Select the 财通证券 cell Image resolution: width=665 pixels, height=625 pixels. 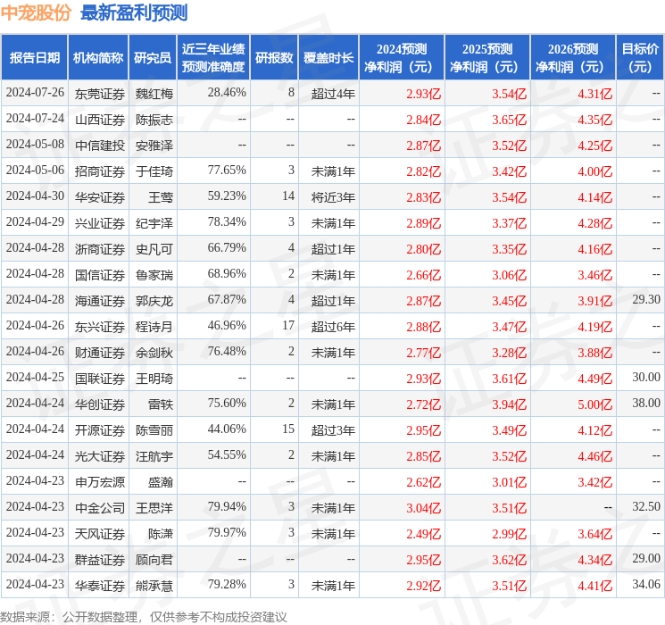point(100,353)
